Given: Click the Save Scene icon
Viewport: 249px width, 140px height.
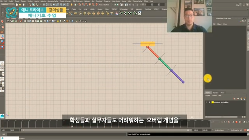Looking at the screenshot, I should (x=23, y=5).
